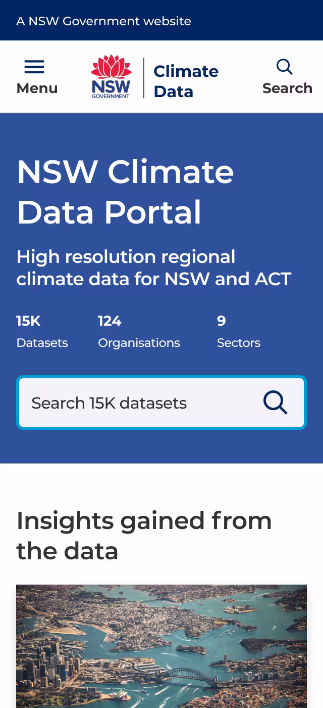Open the Climate Data site title link
323x708 pixels.
[x=186, y=81]
